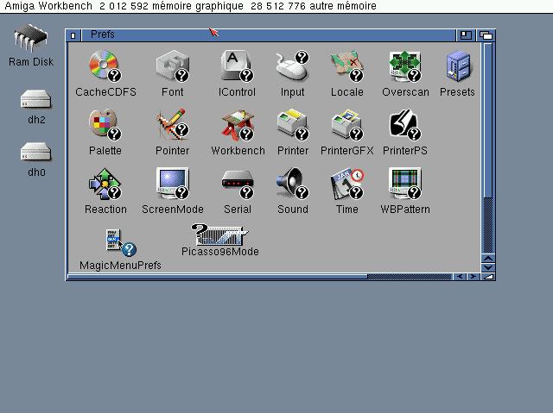This screenshot has height=413, width=553.
Task: Select the Palette preferences icon
Action: (105, 124)
